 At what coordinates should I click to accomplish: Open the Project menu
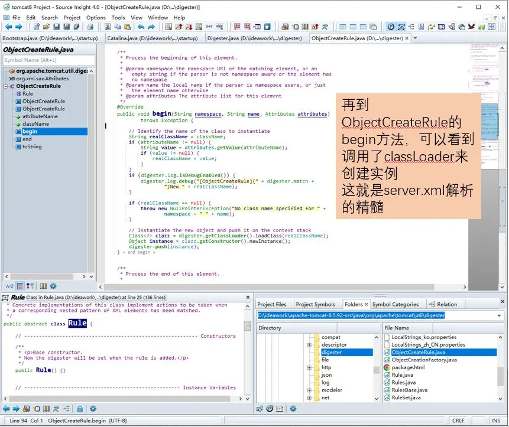click(72, 18)
